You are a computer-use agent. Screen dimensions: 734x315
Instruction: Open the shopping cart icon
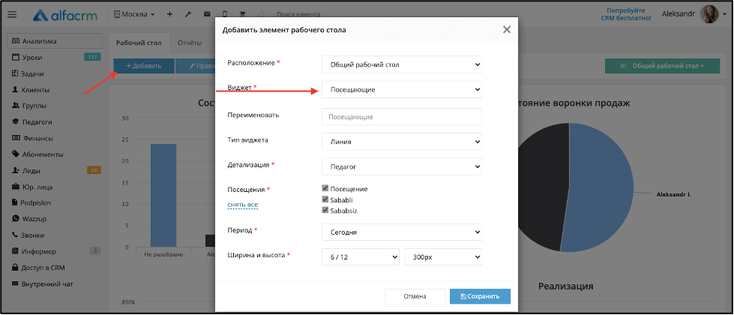click(x=243, y=14)
